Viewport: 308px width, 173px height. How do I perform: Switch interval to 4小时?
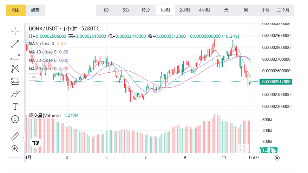[204, 10]
